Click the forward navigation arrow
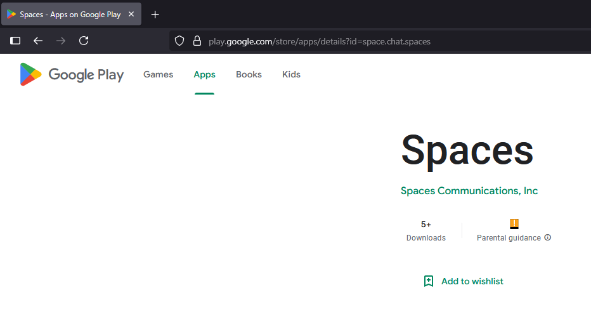 pos(61,41)
